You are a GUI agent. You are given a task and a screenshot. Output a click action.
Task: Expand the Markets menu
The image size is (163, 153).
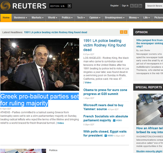(37, 18)
